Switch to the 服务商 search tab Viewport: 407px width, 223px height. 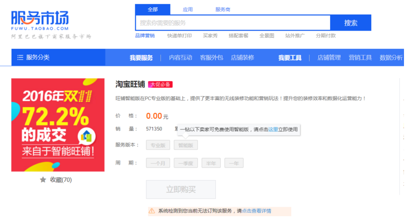tap(223, 10)
